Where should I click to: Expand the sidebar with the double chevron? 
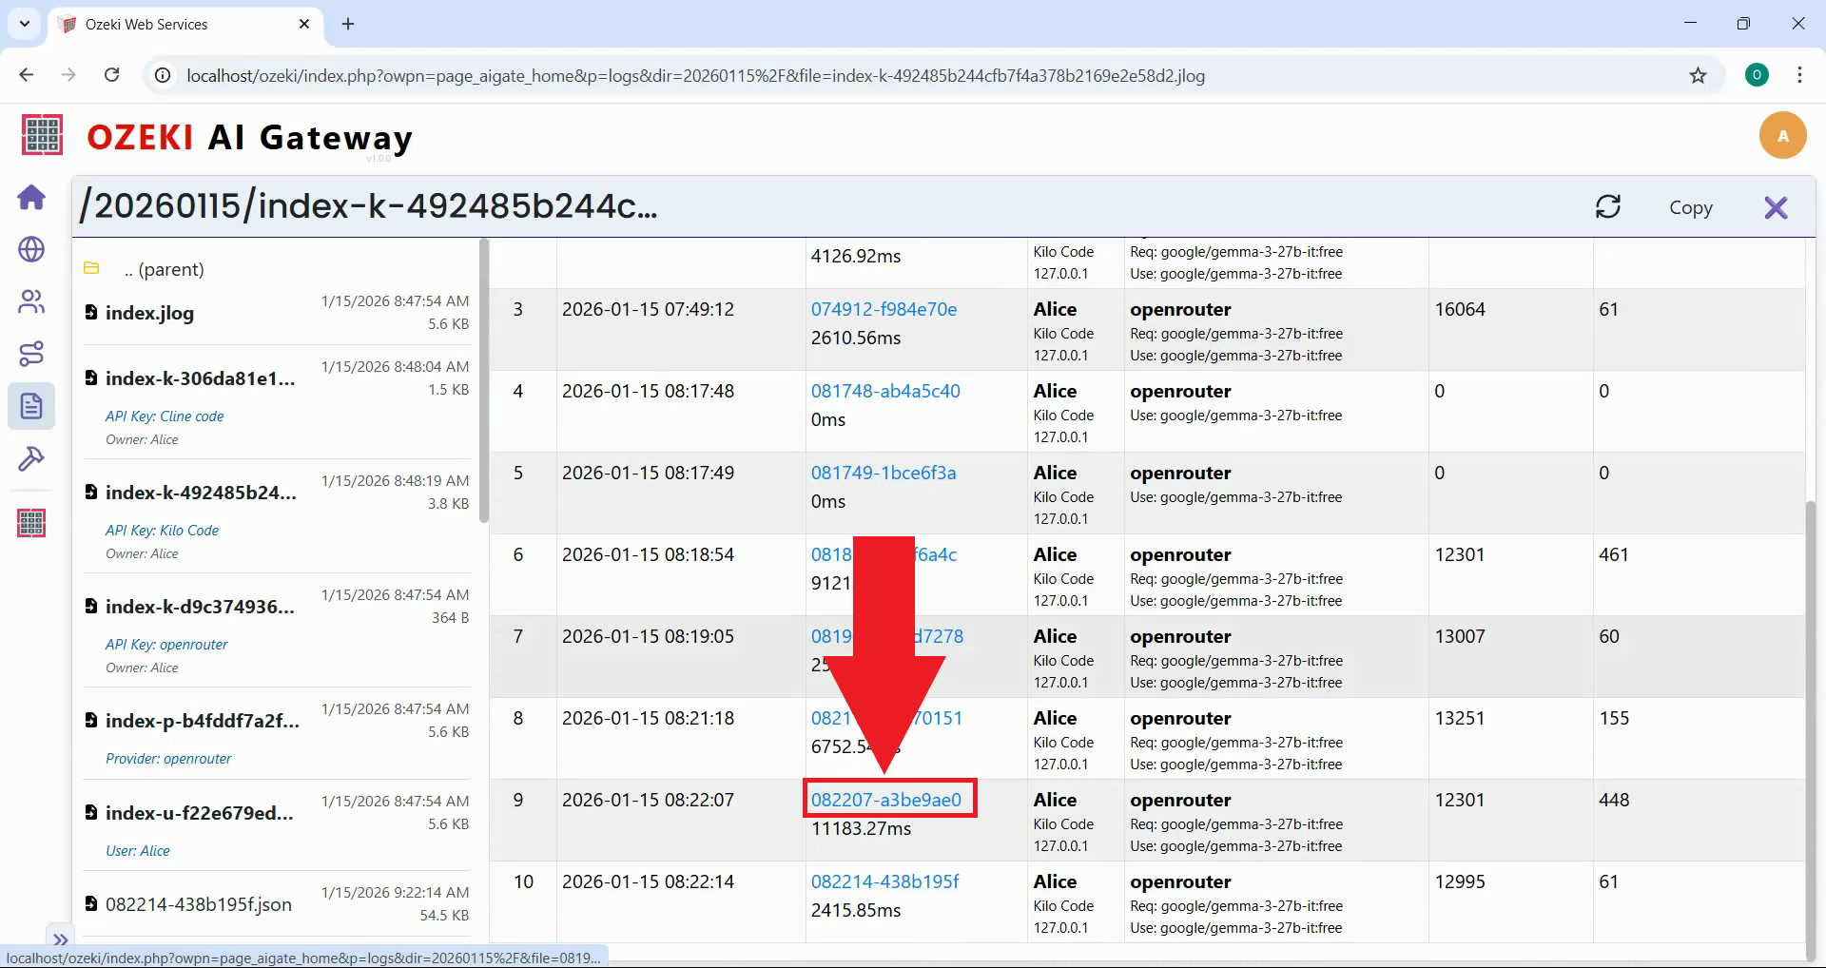click(x=60, y=939)
